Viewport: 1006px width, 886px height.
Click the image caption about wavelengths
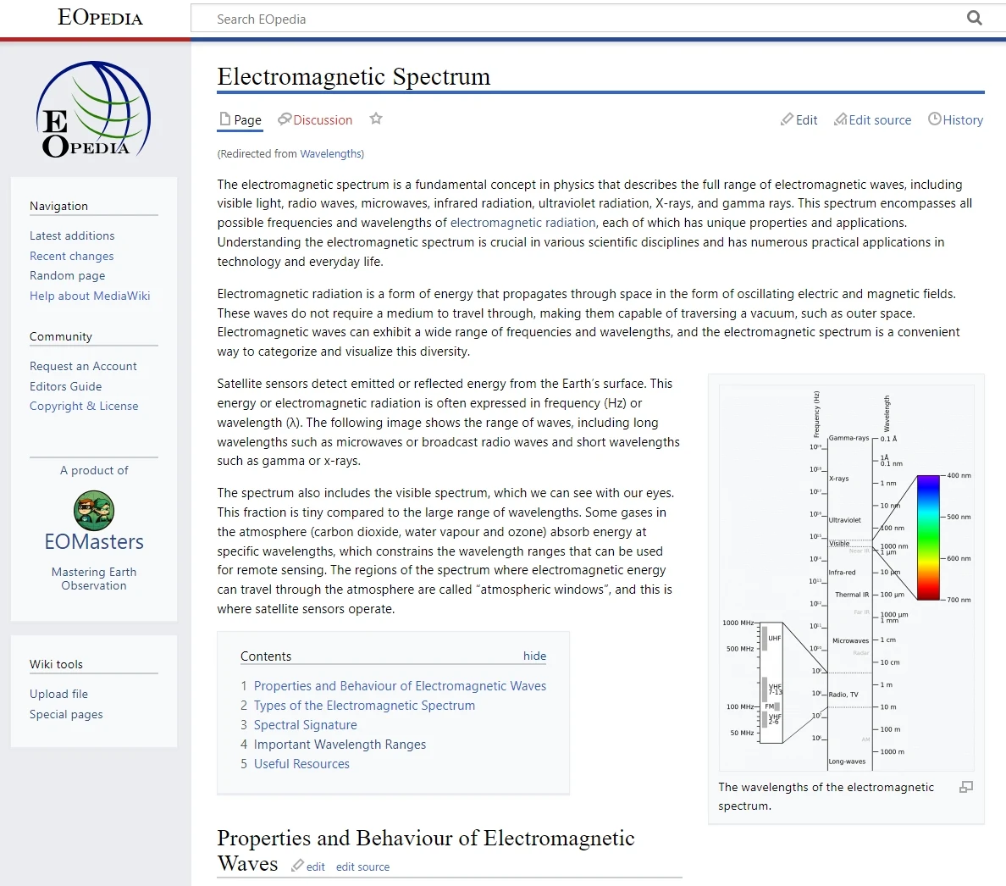(826, 796)
